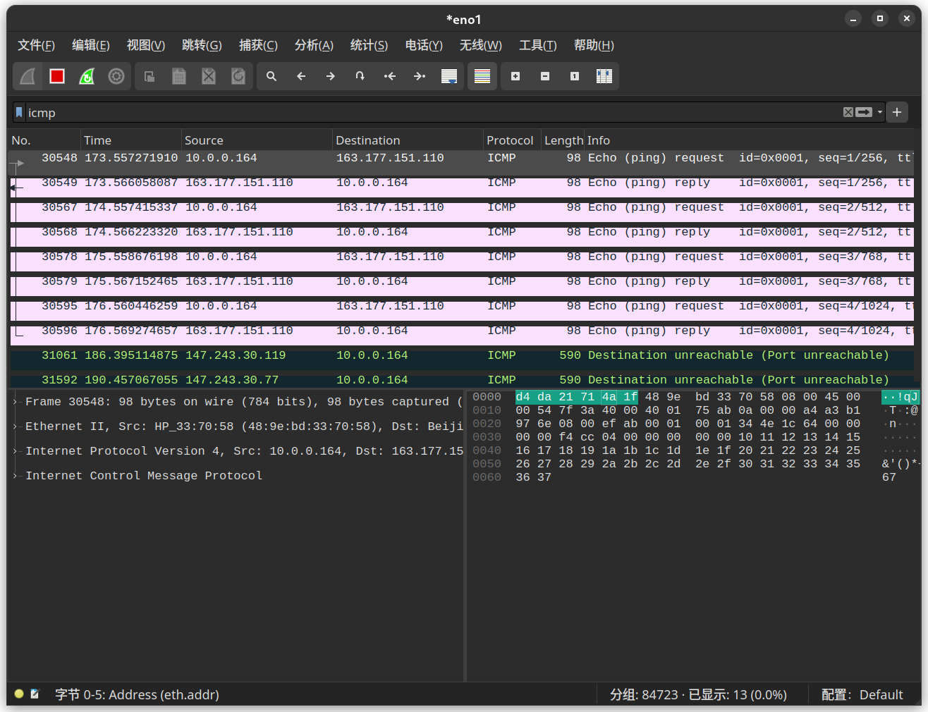
Task: Expand Internet Control Message Protocol node
Action: tap(16, 476)
